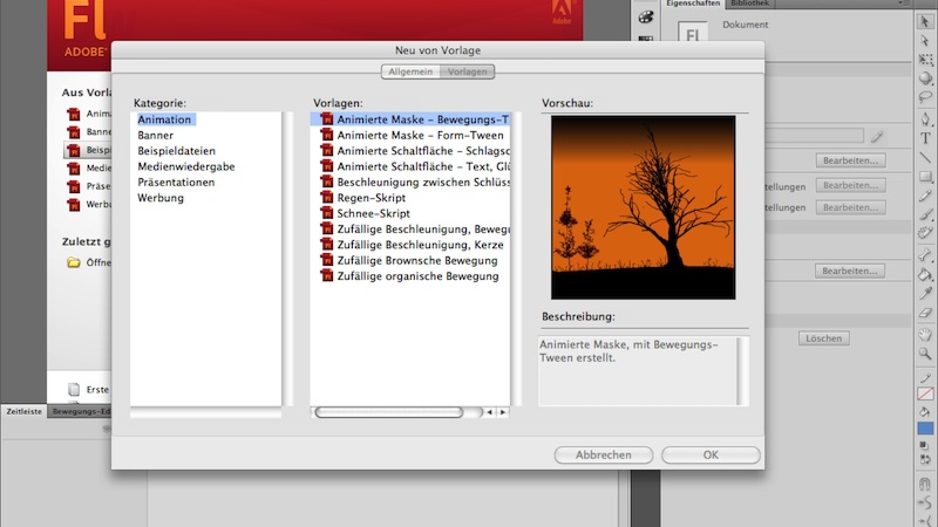Image resolution: width=938 pixels, height=527 pixels.
Task: Select the Medienwiedergabe category
Action: click(x=186, y=167)
